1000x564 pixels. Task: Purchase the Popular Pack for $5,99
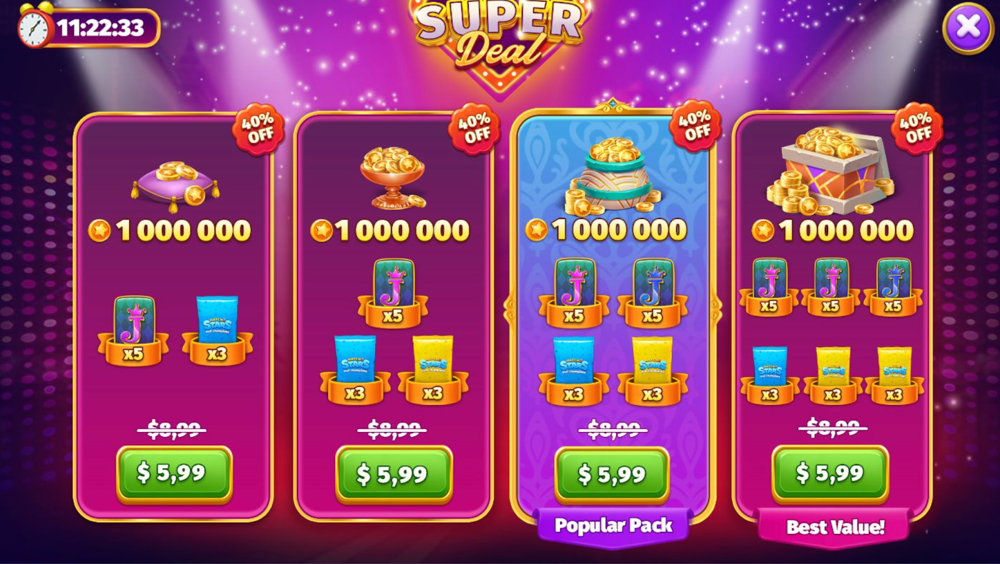coord(612,475)
